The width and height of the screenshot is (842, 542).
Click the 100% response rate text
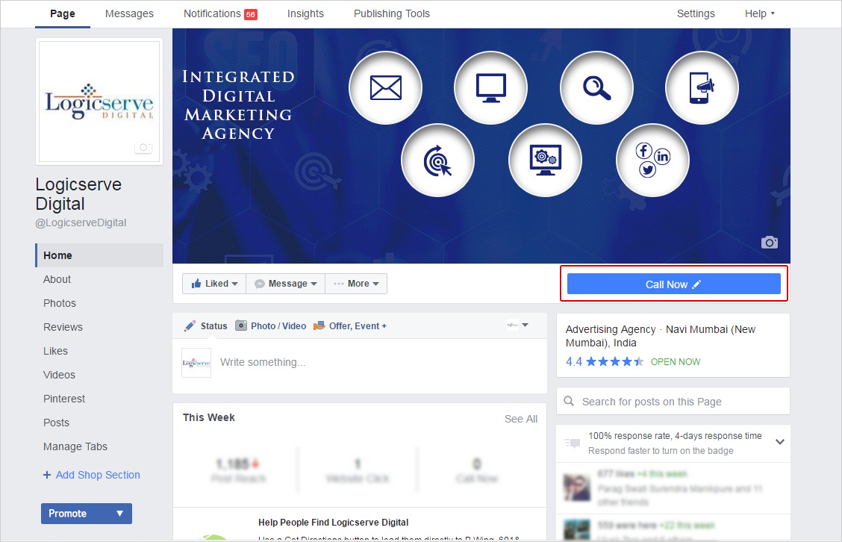coord(675,436)
